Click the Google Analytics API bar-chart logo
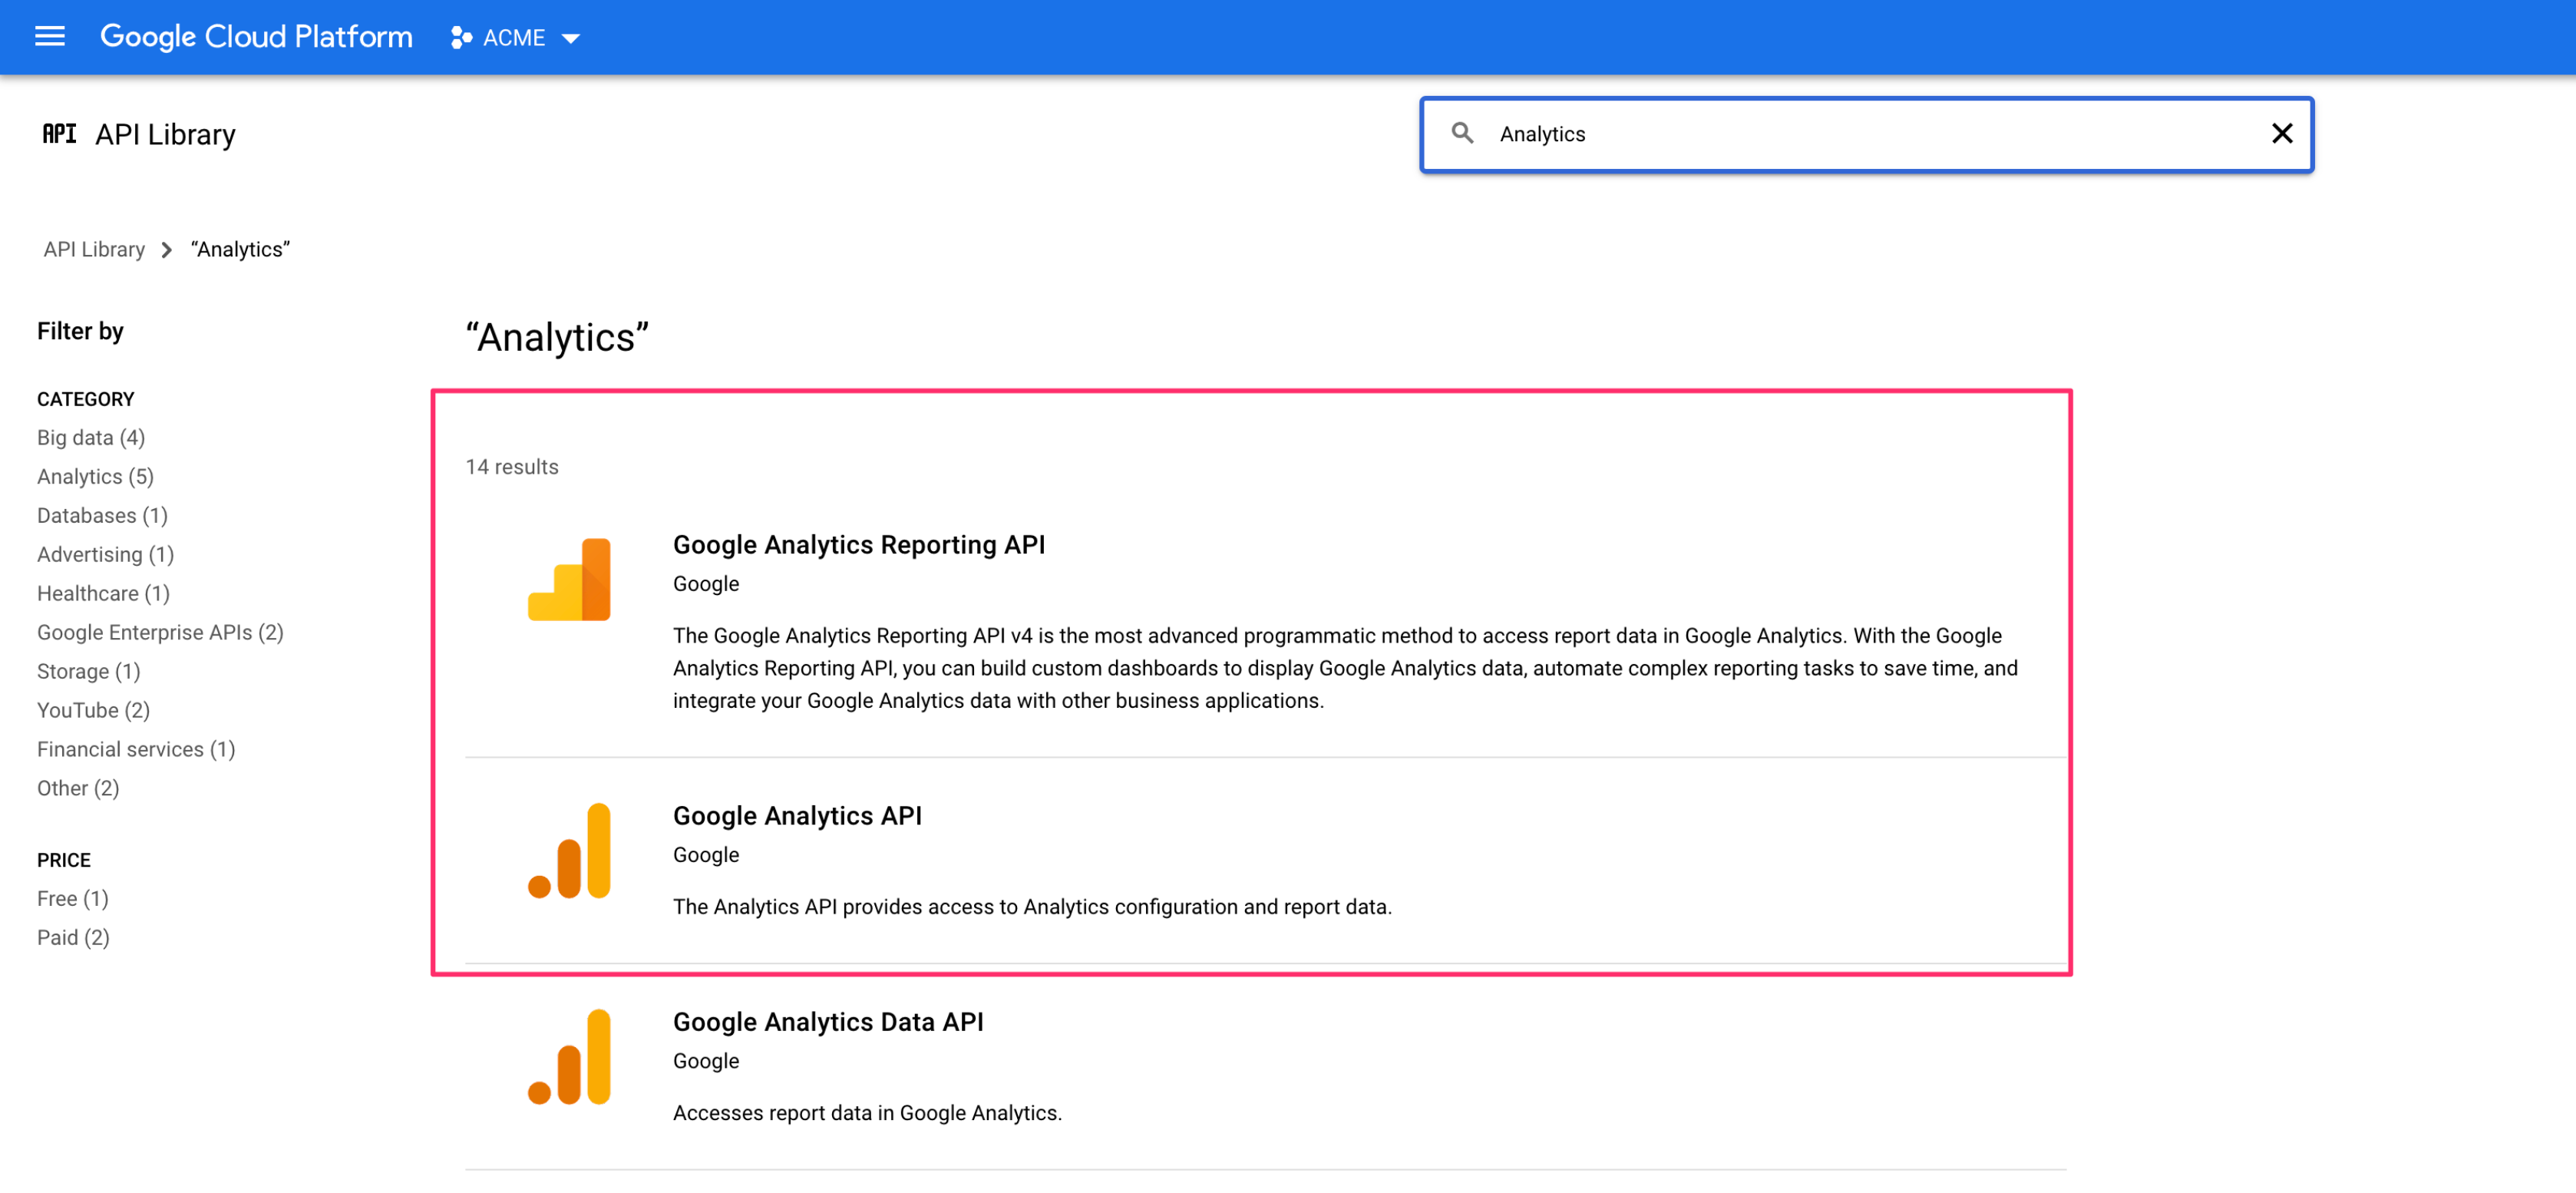 point(569,851)
